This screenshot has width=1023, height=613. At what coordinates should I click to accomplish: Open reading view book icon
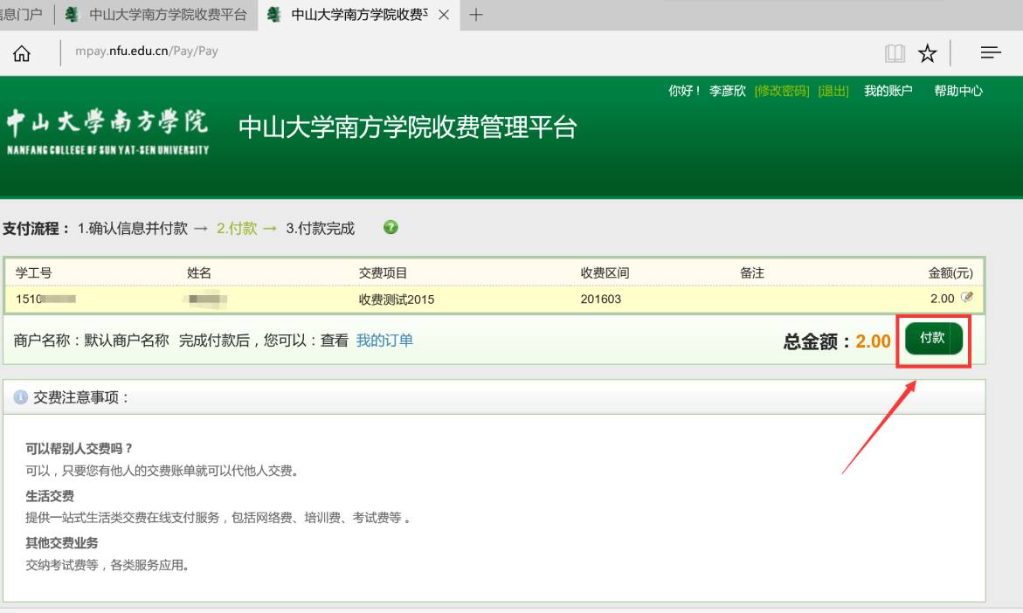coord(895,52)
